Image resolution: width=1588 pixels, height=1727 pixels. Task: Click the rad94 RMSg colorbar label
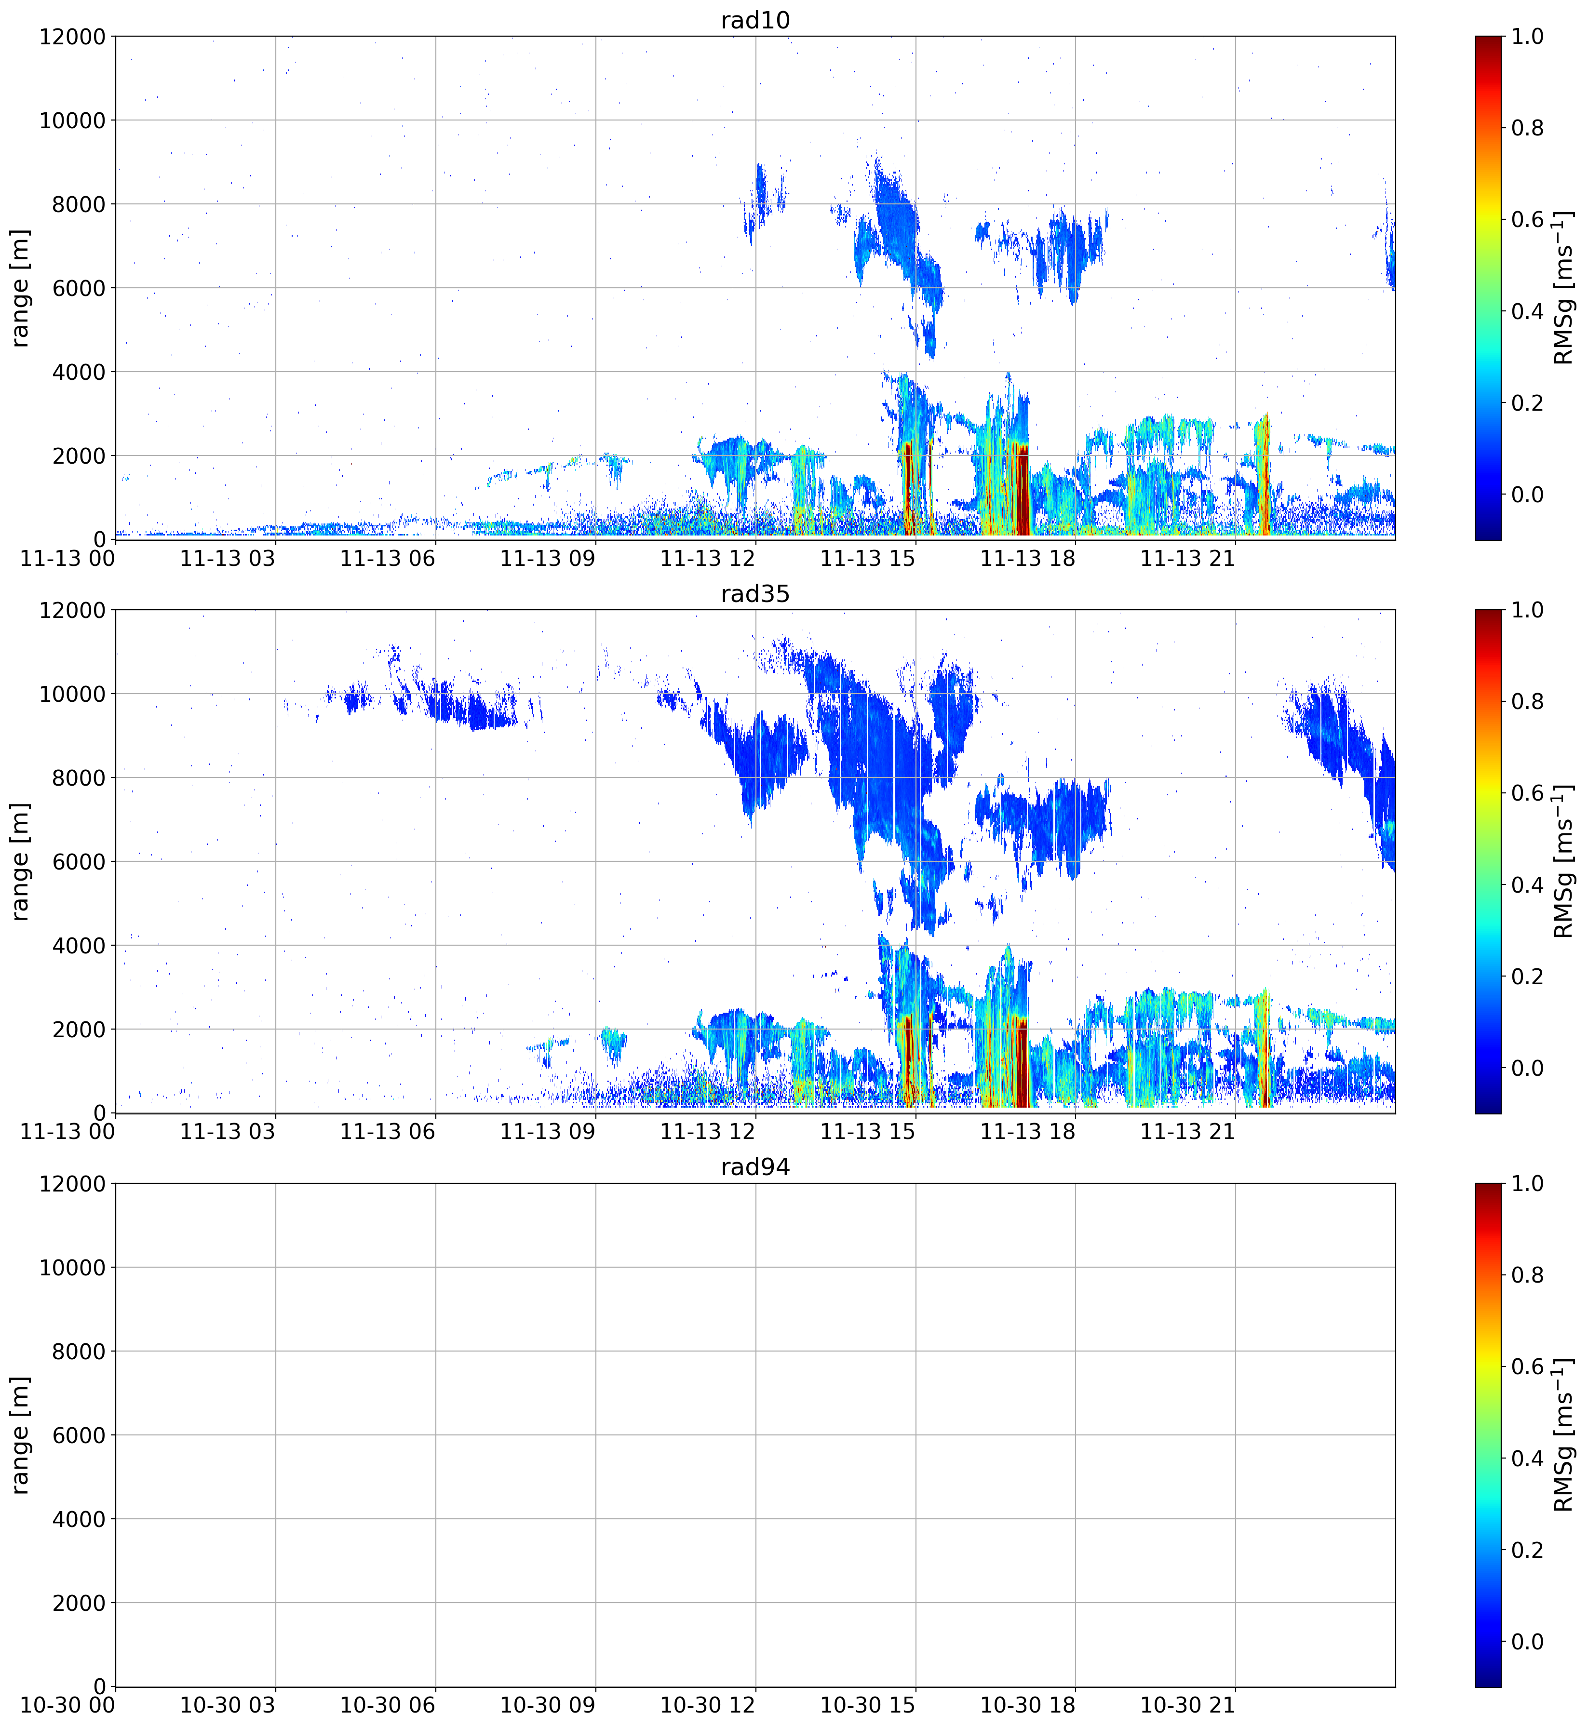click(x=1564, y=1434)
